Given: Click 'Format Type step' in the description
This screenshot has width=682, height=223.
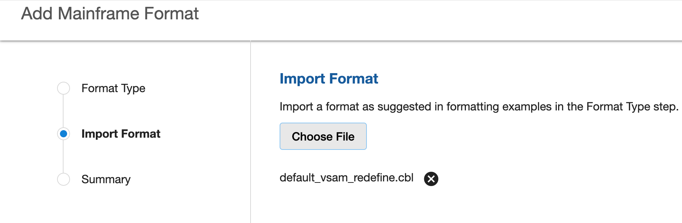Looking at the screenshot, I should tap(632, 106).
